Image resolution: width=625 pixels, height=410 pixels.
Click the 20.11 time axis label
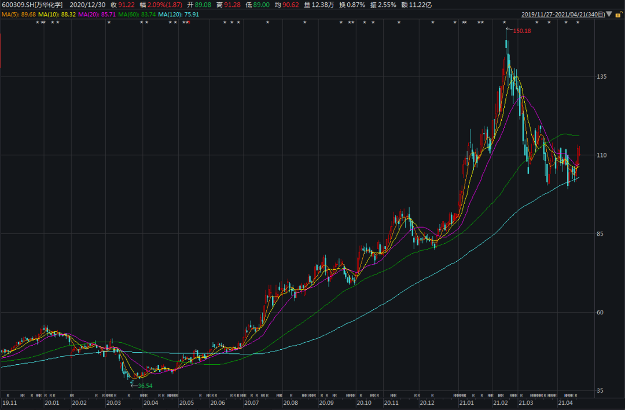tap(391, 403)
